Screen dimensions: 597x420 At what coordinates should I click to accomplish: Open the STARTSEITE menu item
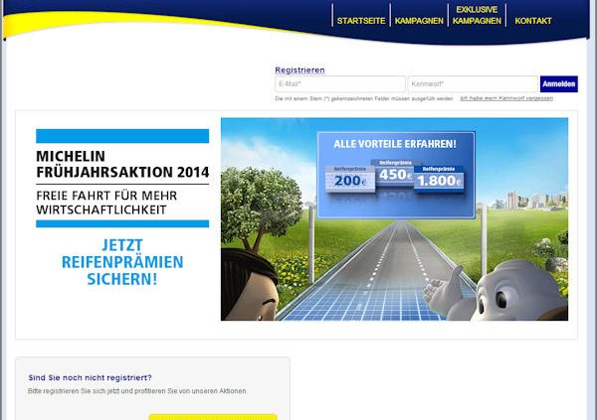tap(361, 21)
